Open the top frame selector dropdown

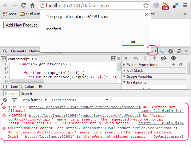(34, 100)
